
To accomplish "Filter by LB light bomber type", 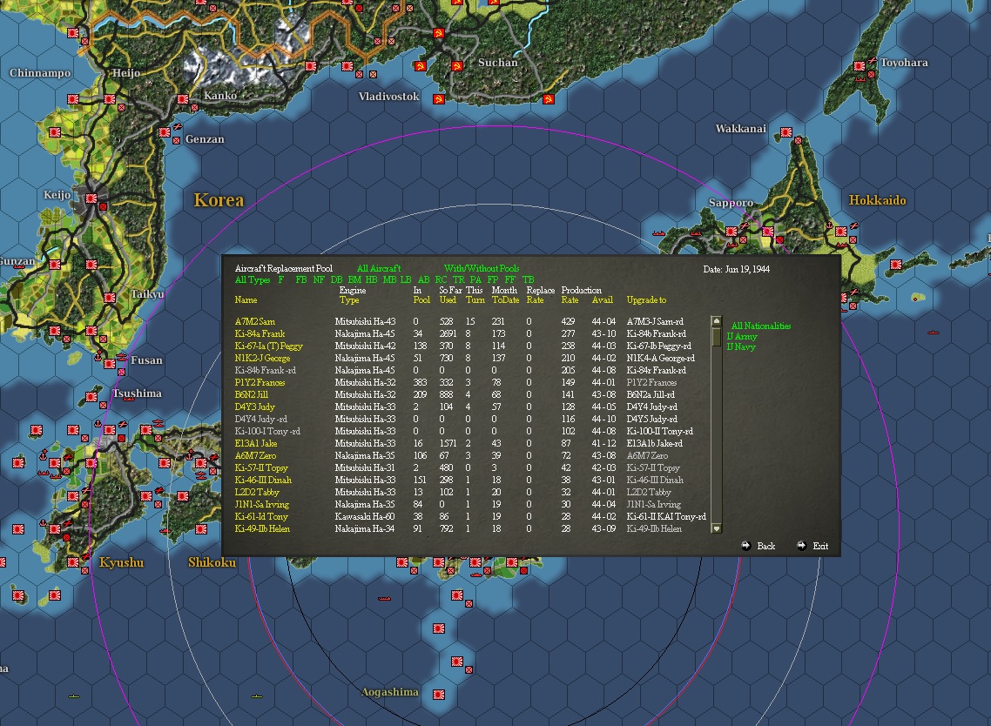I will point(405,279).
